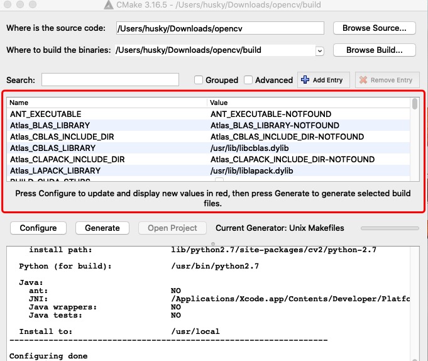Click the Remove Entry X icon
428x361 pixels.
[x=363, y=80]
